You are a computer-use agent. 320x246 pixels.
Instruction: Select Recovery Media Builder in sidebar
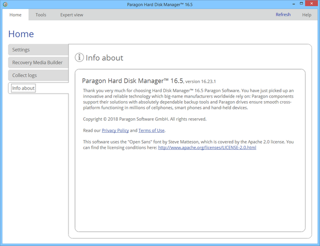[x=38, y=63]
